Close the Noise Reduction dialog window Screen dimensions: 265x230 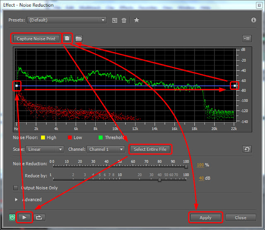point(259,5)
